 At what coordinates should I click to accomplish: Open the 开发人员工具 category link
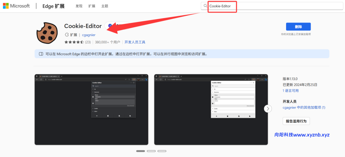coord(135,42)
